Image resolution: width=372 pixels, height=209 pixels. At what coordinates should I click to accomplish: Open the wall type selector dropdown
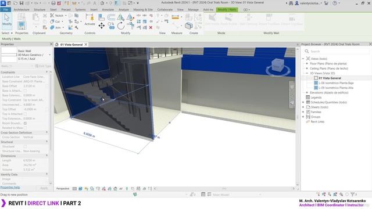[50, 55]
